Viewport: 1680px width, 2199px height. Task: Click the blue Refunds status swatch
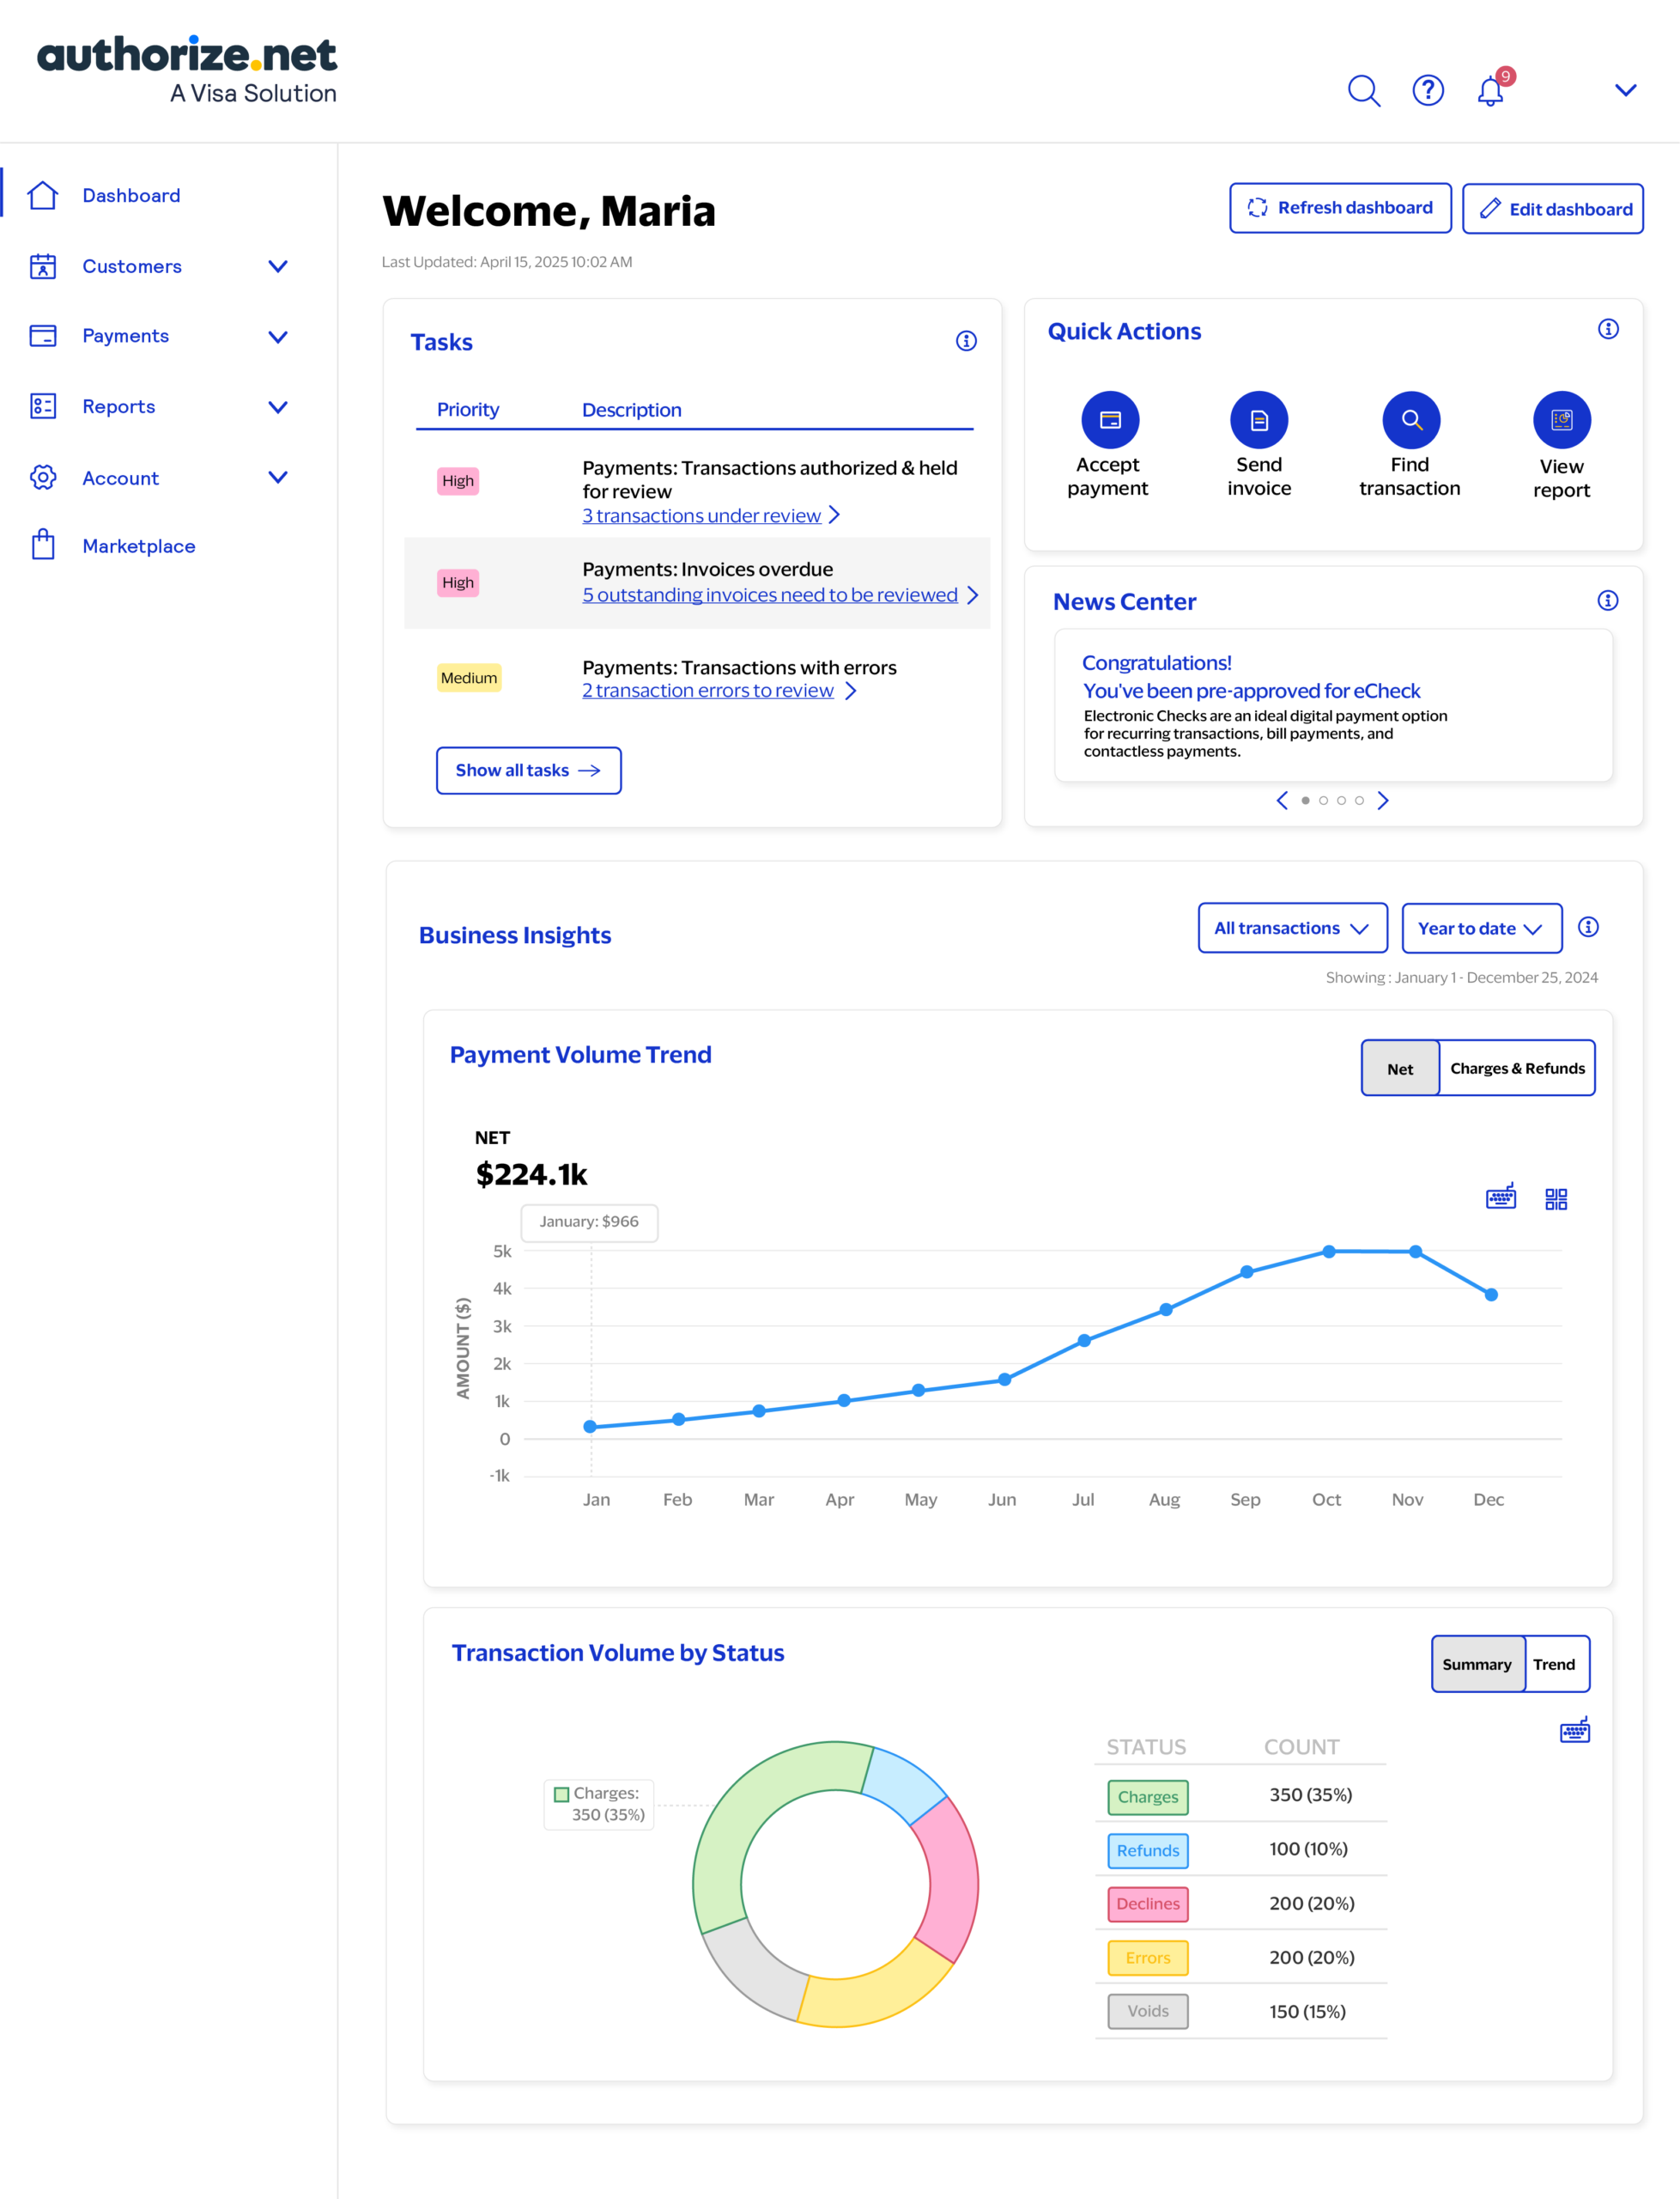1147,1851
